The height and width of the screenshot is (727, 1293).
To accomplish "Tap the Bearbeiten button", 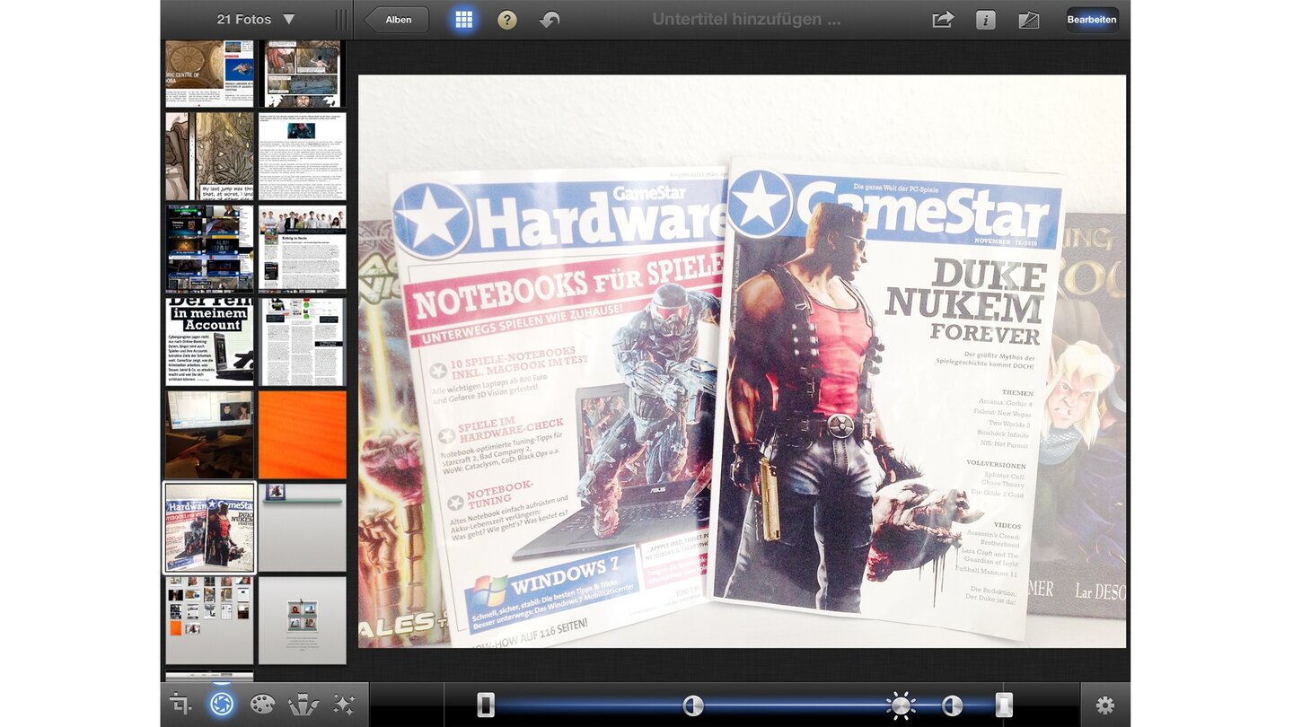I will tap(1092, 20).
